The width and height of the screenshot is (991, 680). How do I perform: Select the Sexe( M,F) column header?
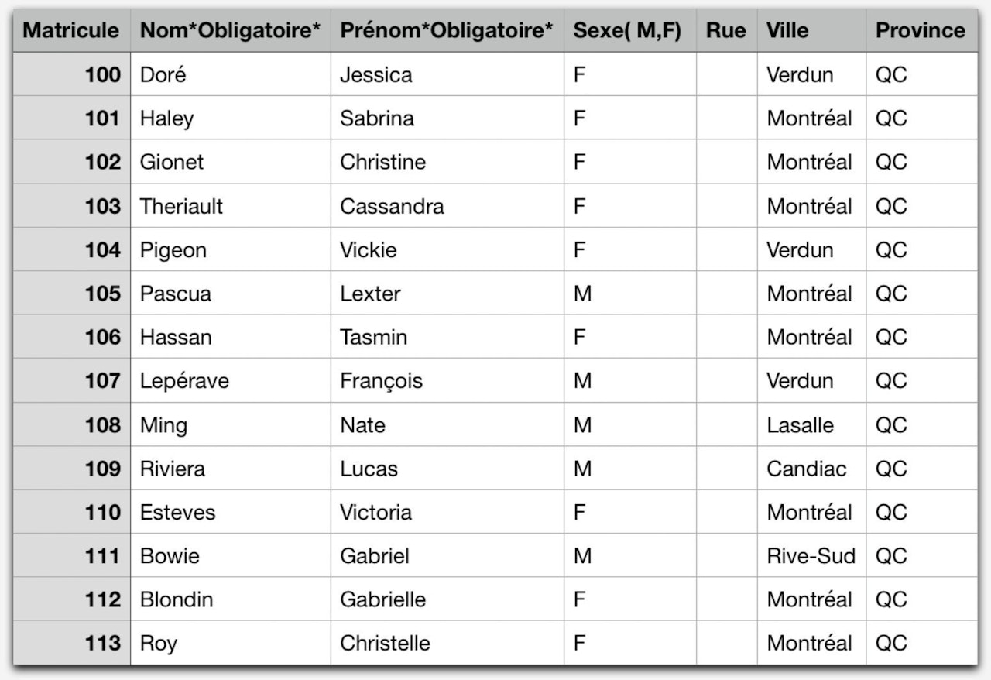(x=627, y=31)
